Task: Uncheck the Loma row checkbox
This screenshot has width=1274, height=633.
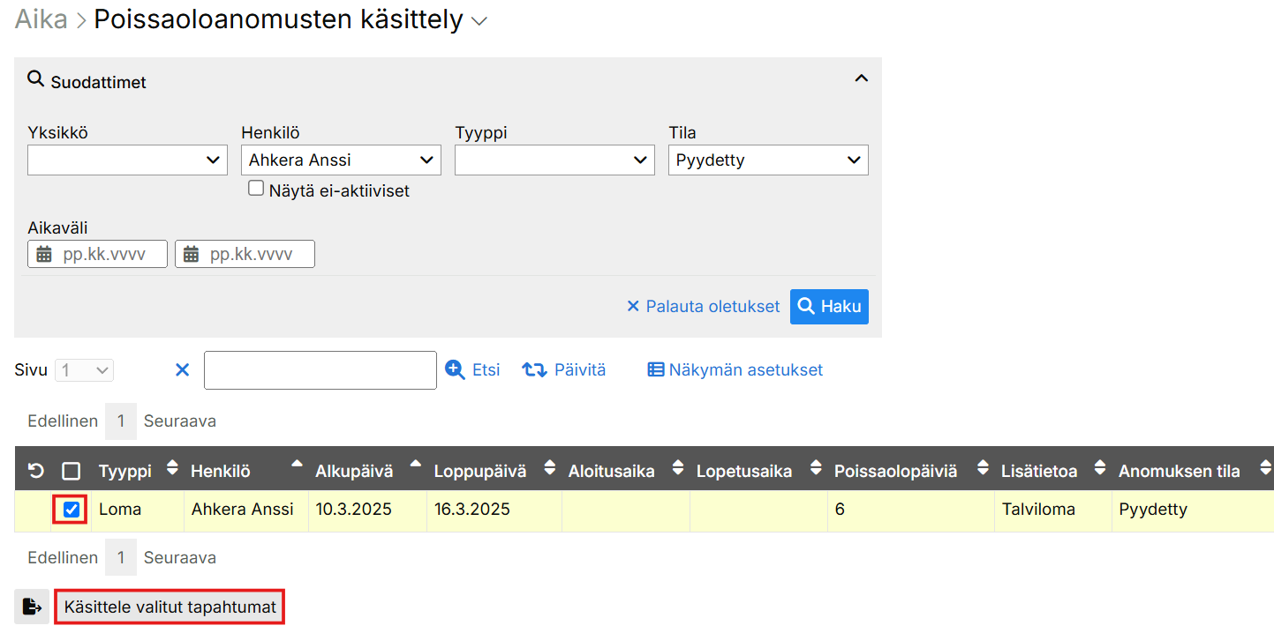Action: pos(72,510)
